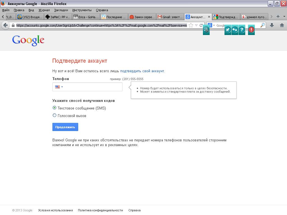Viewport: 287px width, 215px height.
Task: Click the address bar URL
Action: (x=101, y=25)
